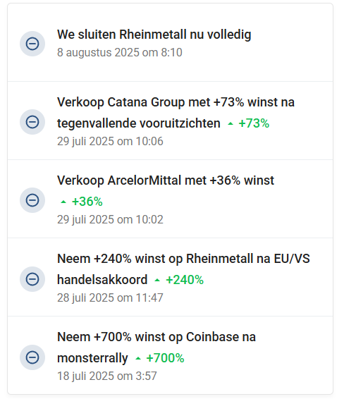Click the green +36% gain label
The image size is (344, 399).
[x=87, y=202]
